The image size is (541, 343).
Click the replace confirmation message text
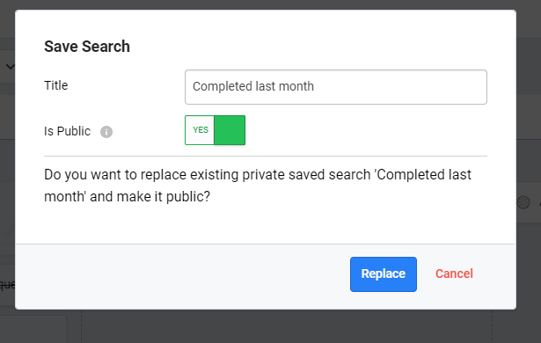tap(258, 186)
